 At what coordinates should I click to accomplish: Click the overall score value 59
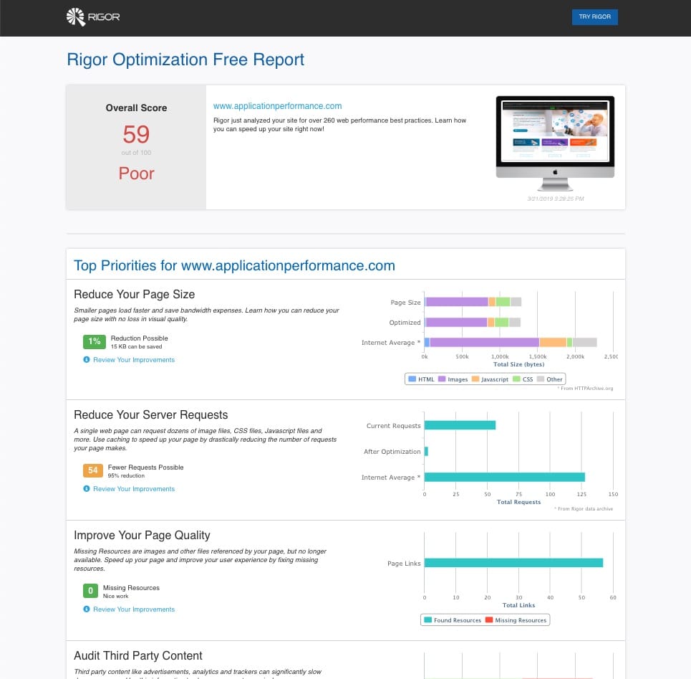136,134
